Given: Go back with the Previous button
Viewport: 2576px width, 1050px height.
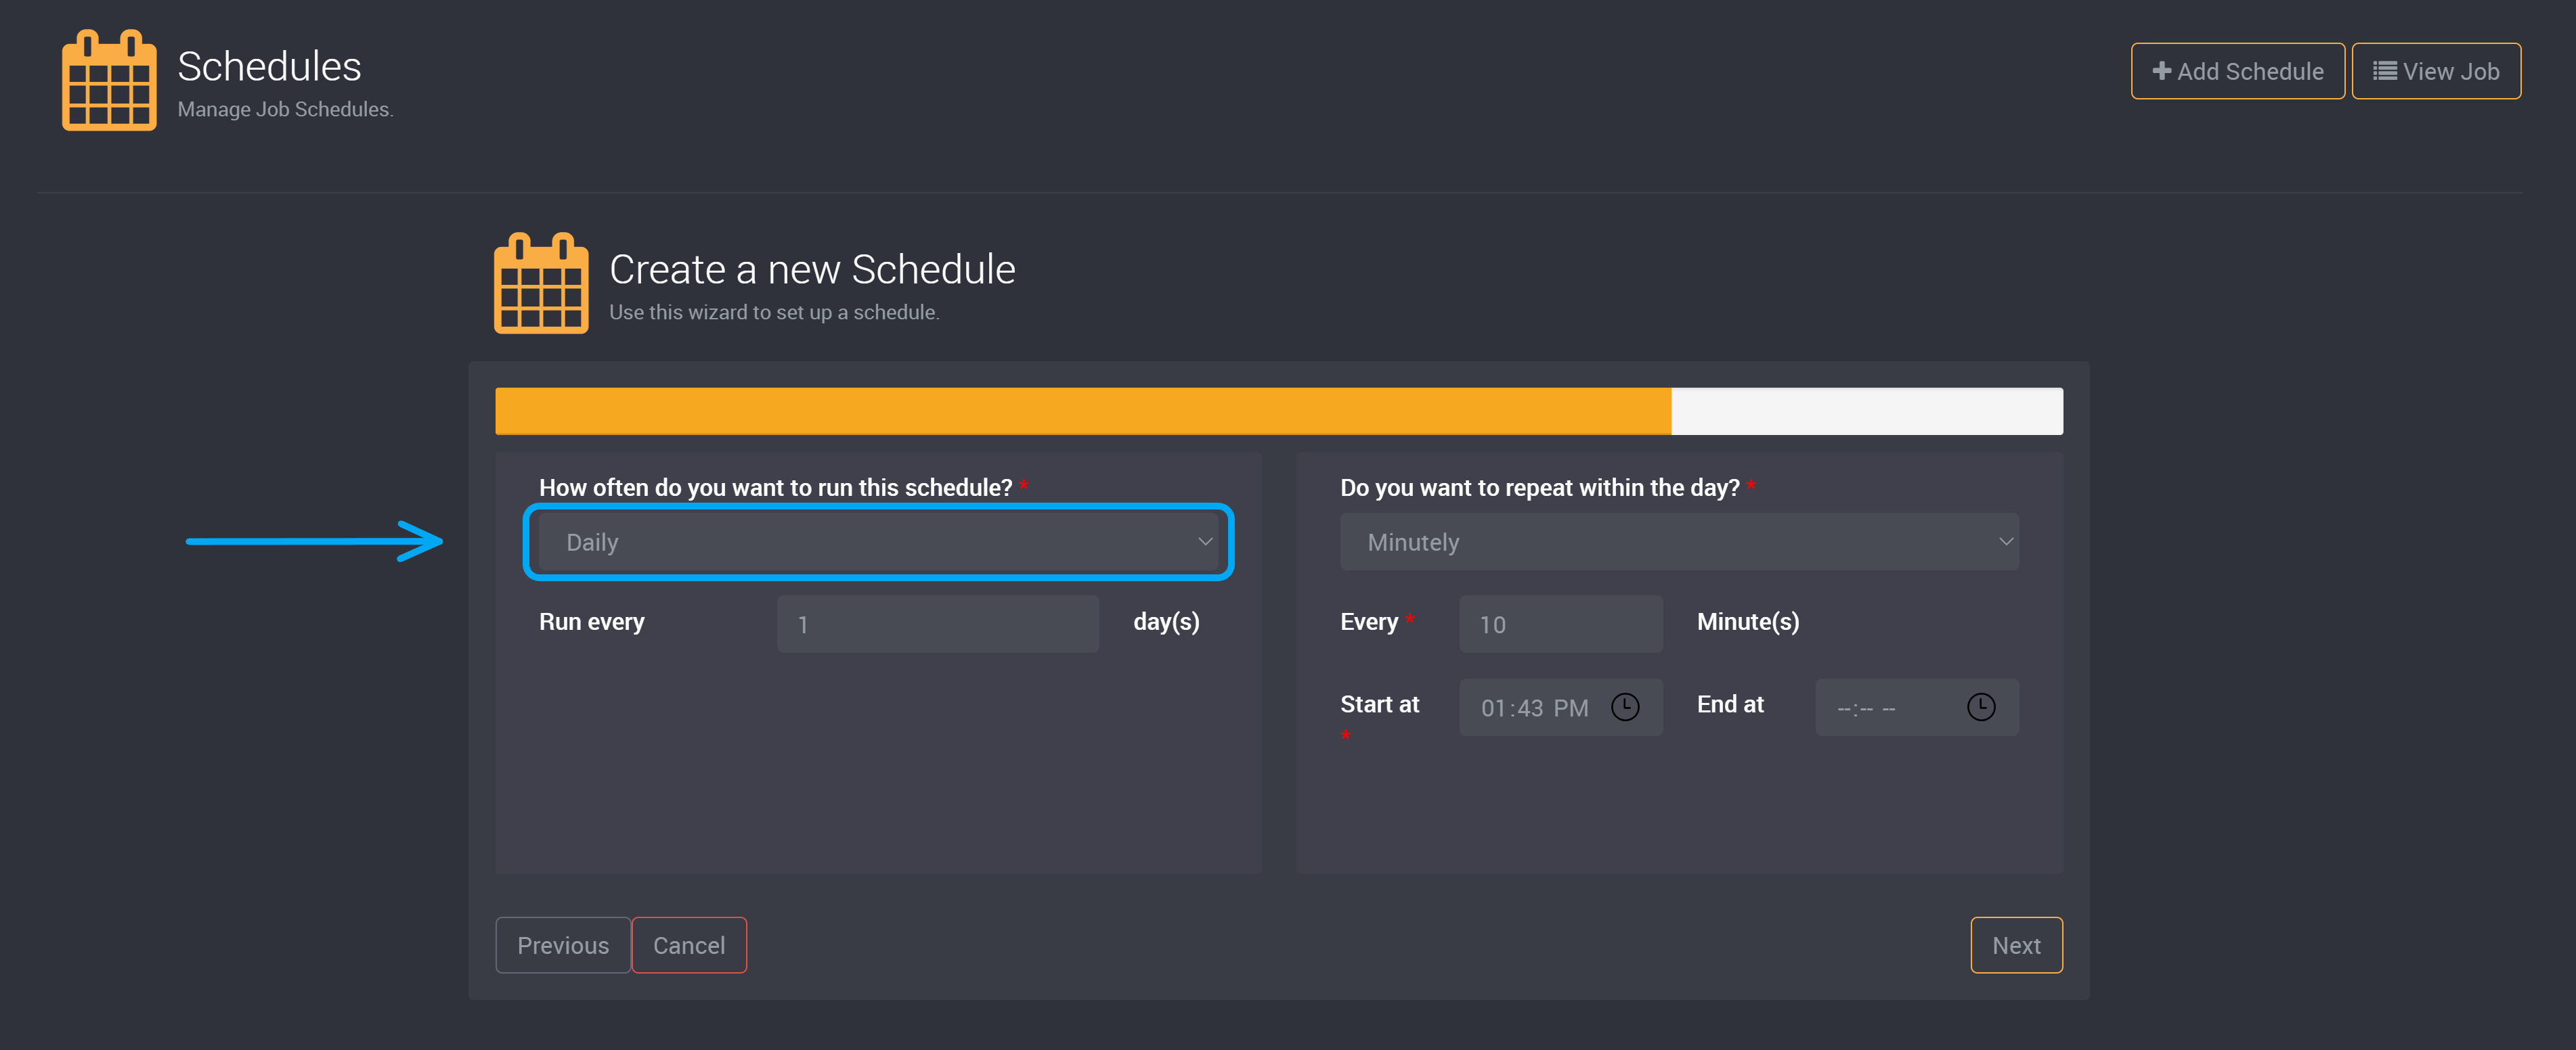Looking at the screenshot, I should (x=562, y=945).
